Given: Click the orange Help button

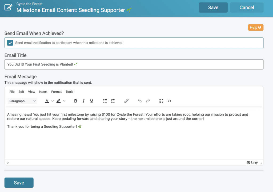Looking at the screenshot, I should pos(255,27).
